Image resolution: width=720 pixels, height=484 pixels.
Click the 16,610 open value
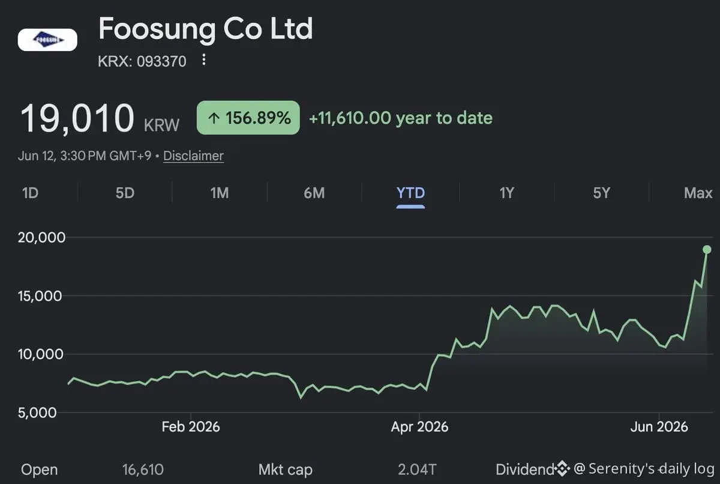(143, 470)
